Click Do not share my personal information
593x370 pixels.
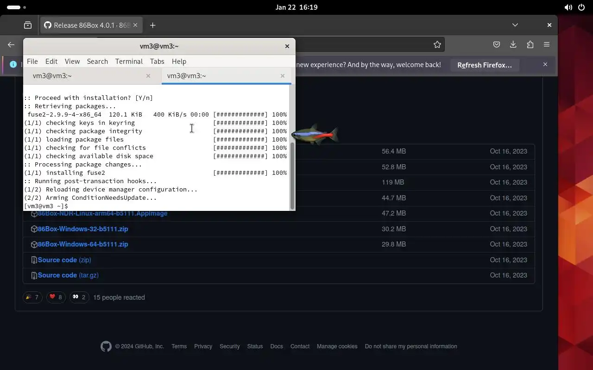pos(411,346)
